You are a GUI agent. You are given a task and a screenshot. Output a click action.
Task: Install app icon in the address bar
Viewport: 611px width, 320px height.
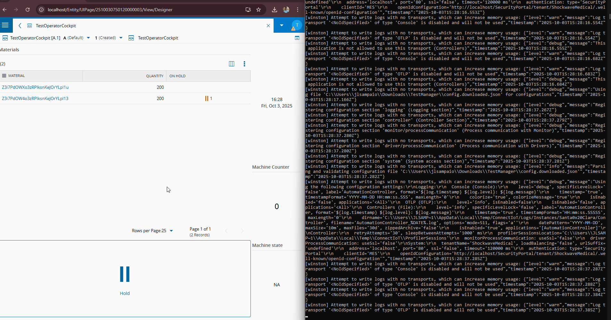[x=248, y=10]
